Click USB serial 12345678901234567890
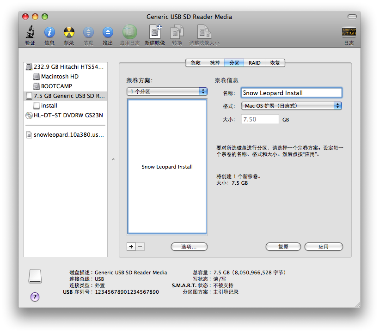 coord(127,292)
